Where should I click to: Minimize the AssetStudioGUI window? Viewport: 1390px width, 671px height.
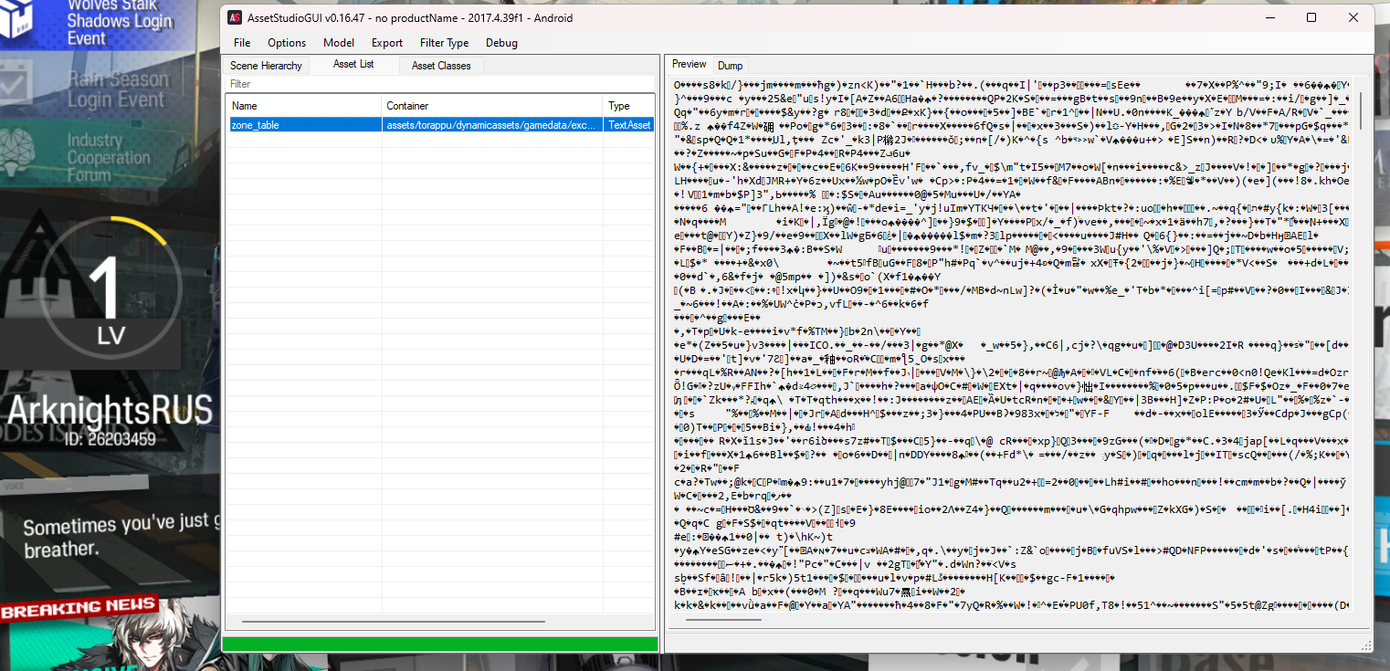(x=1269, y=17)
